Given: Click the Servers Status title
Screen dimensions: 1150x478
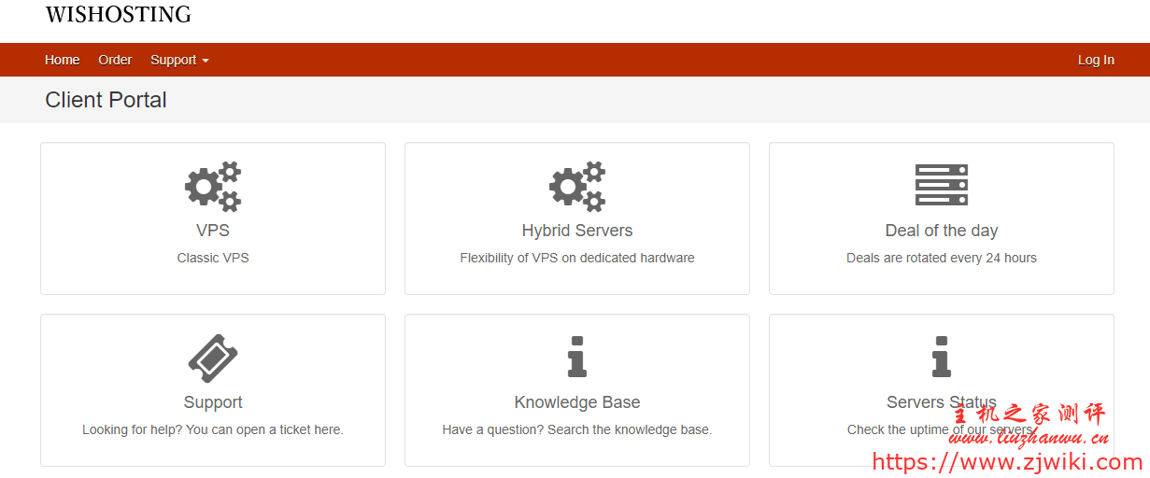Looking at the screenshot, I should click(941, 402).
